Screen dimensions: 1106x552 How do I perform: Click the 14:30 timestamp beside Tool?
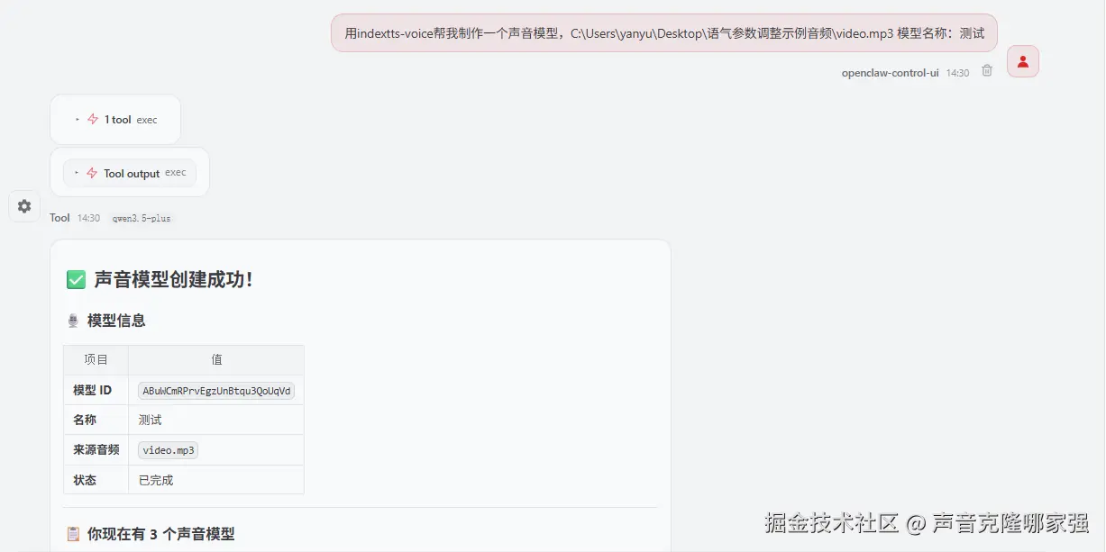(88, 217)
